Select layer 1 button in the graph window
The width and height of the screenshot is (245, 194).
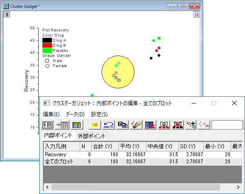(x=7, y=15)
